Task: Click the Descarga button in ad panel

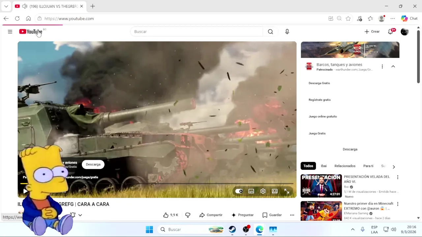Action: [x=350, y=149]
